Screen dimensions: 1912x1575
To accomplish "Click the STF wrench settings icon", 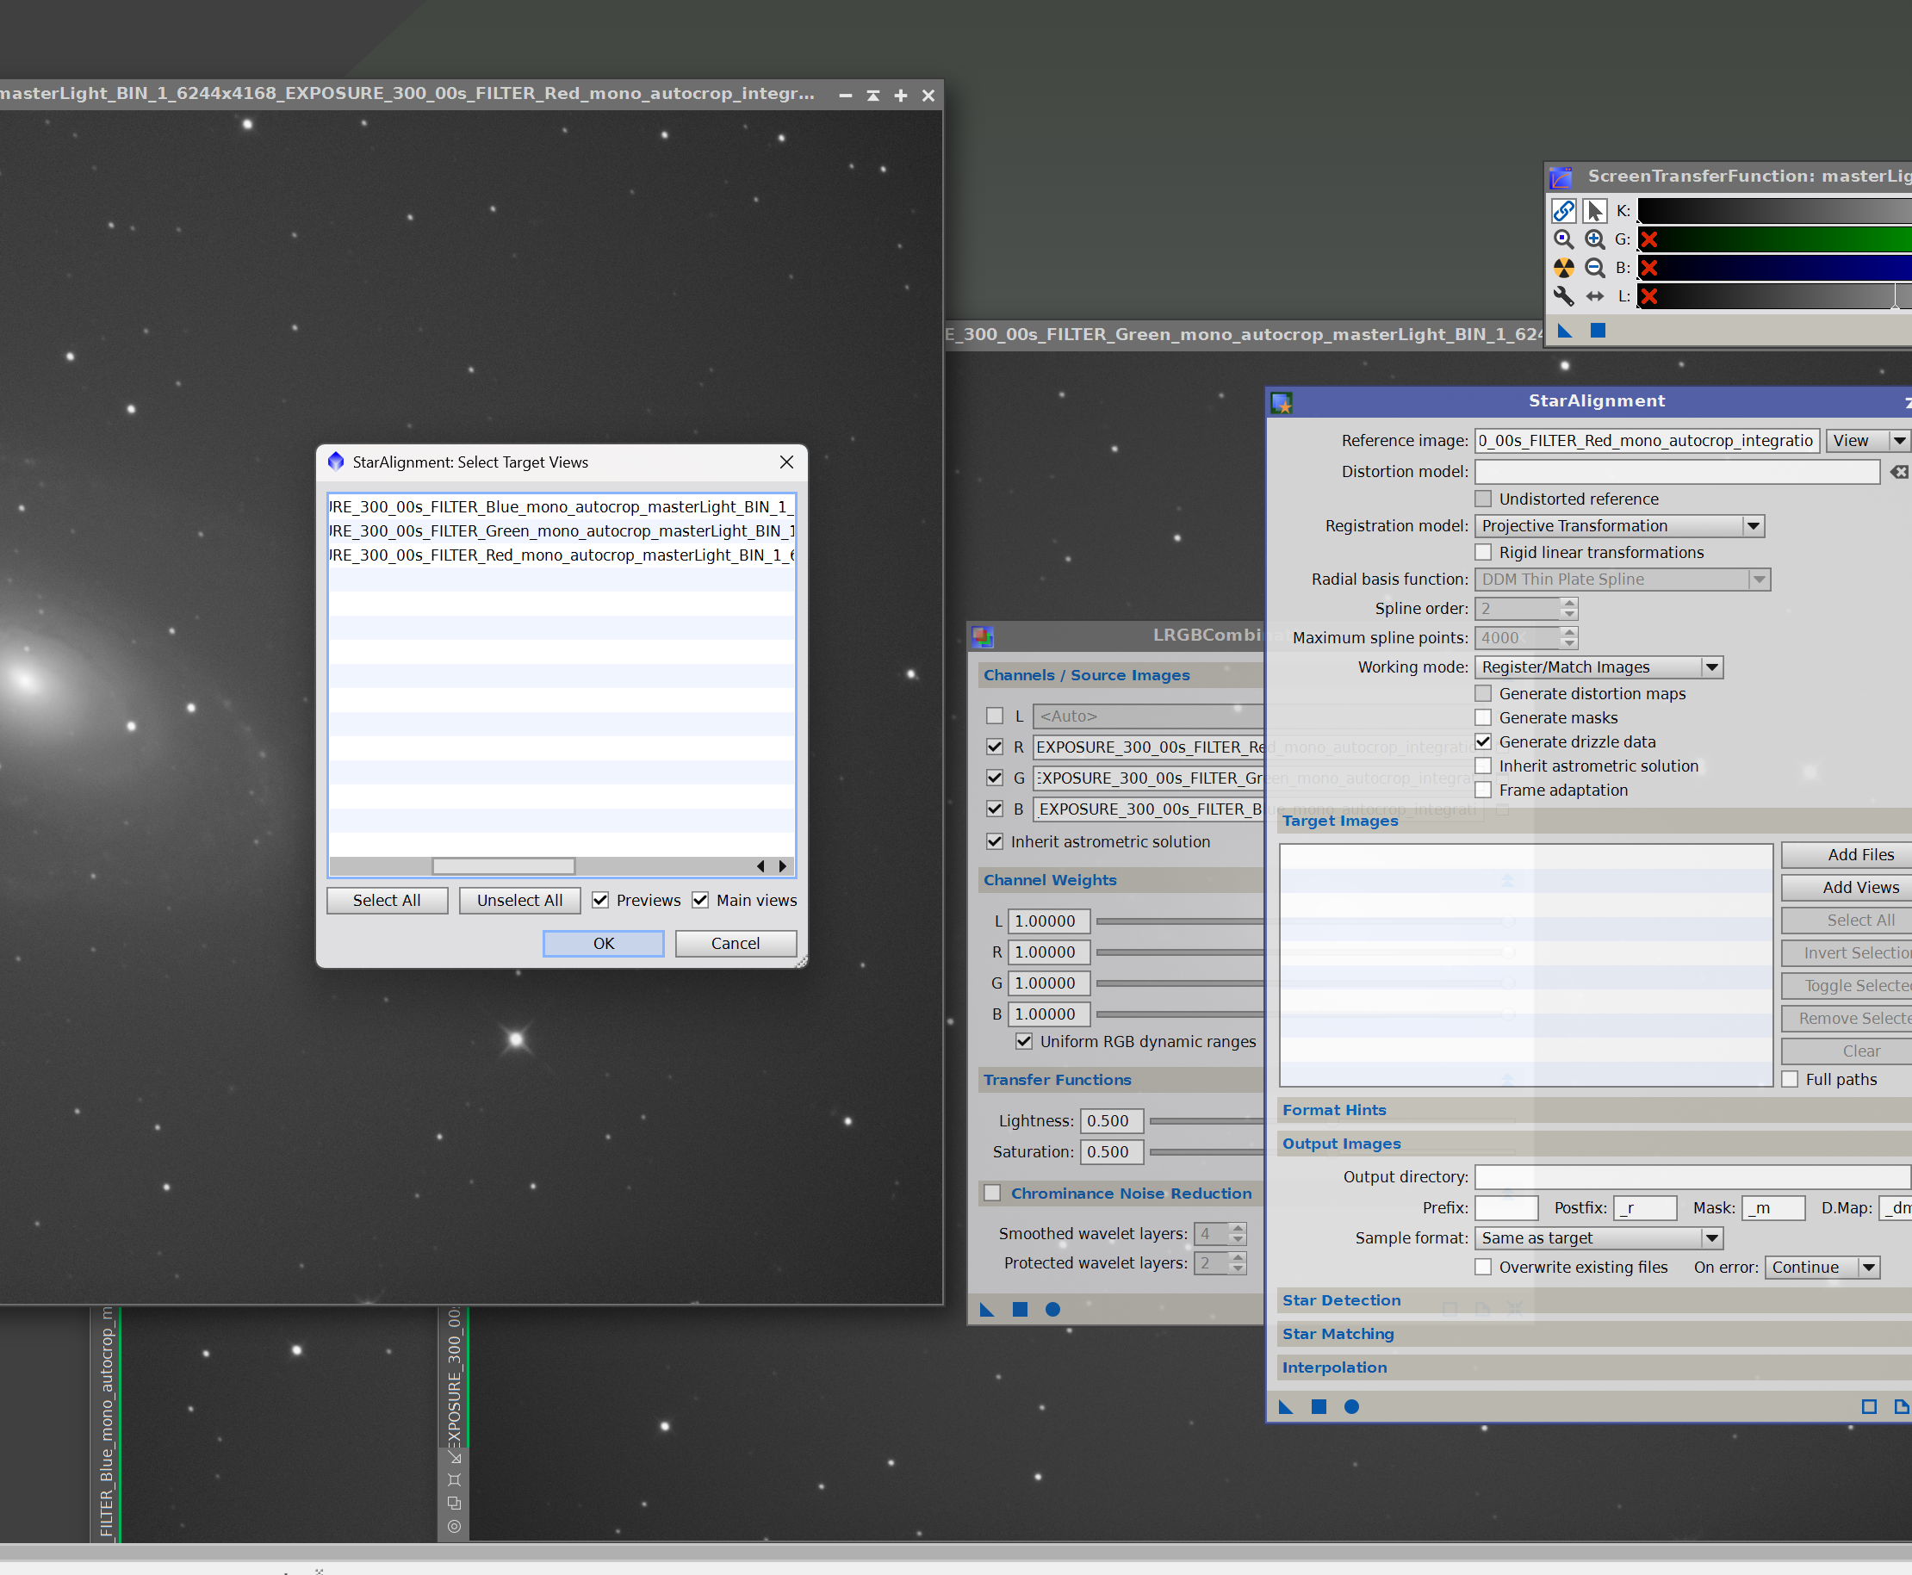I will tap(1562, 295).
